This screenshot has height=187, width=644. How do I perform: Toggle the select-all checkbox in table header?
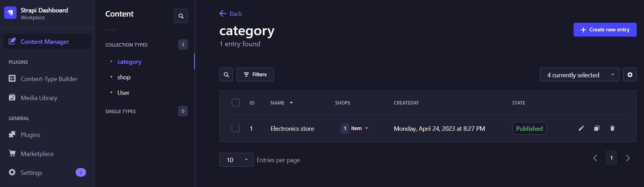[236, 102]
